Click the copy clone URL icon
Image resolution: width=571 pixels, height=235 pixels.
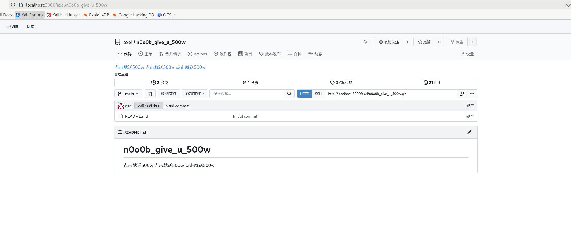tap(462, 94)
